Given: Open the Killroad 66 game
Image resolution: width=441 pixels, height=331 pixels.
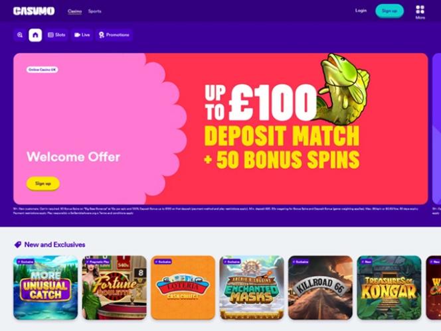Looking at the screenshot, I should coord(320,287).
